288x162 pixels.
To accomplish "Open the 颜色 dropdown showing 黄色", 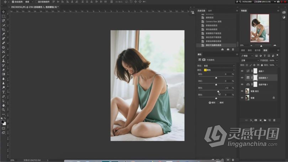I will (219, 70).
